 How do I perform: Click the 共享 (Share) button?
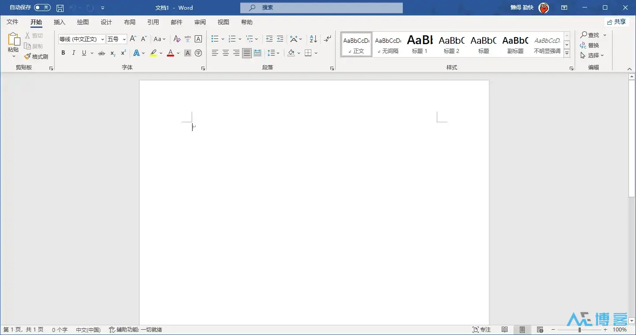point(617,22)
